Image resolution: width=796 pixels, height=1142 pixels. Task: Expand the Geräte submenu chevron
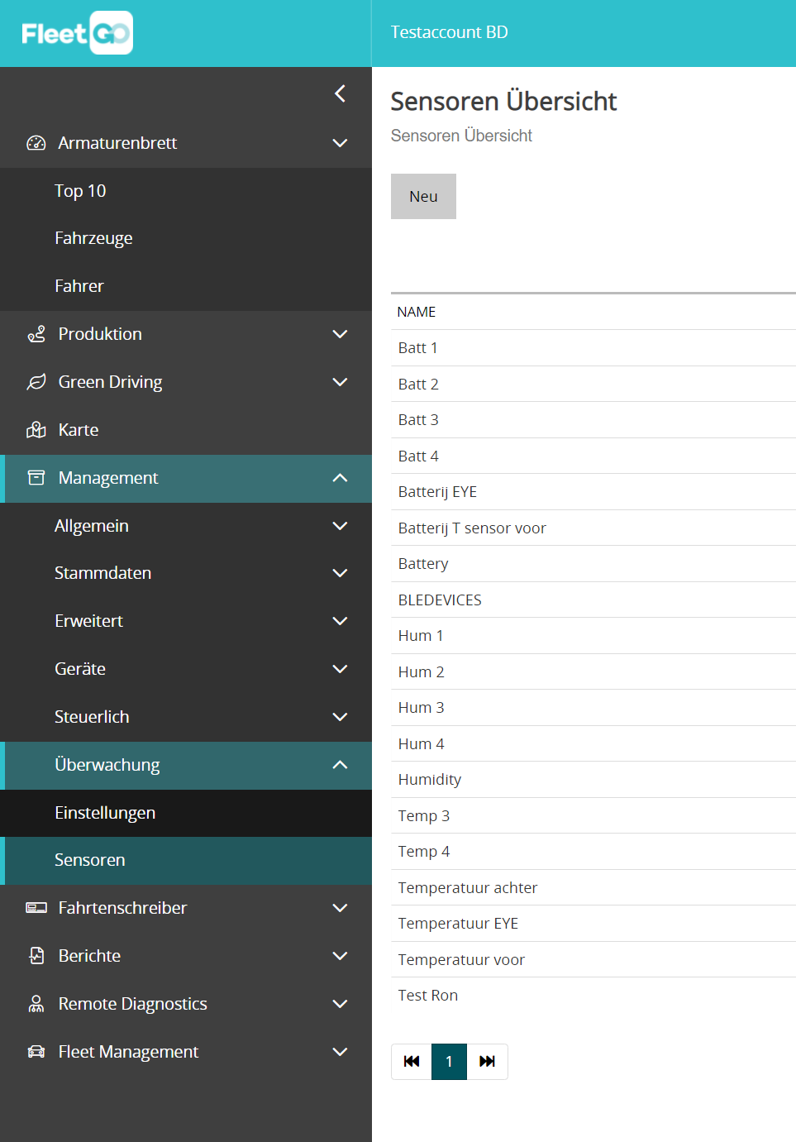[x=340, y=669]
